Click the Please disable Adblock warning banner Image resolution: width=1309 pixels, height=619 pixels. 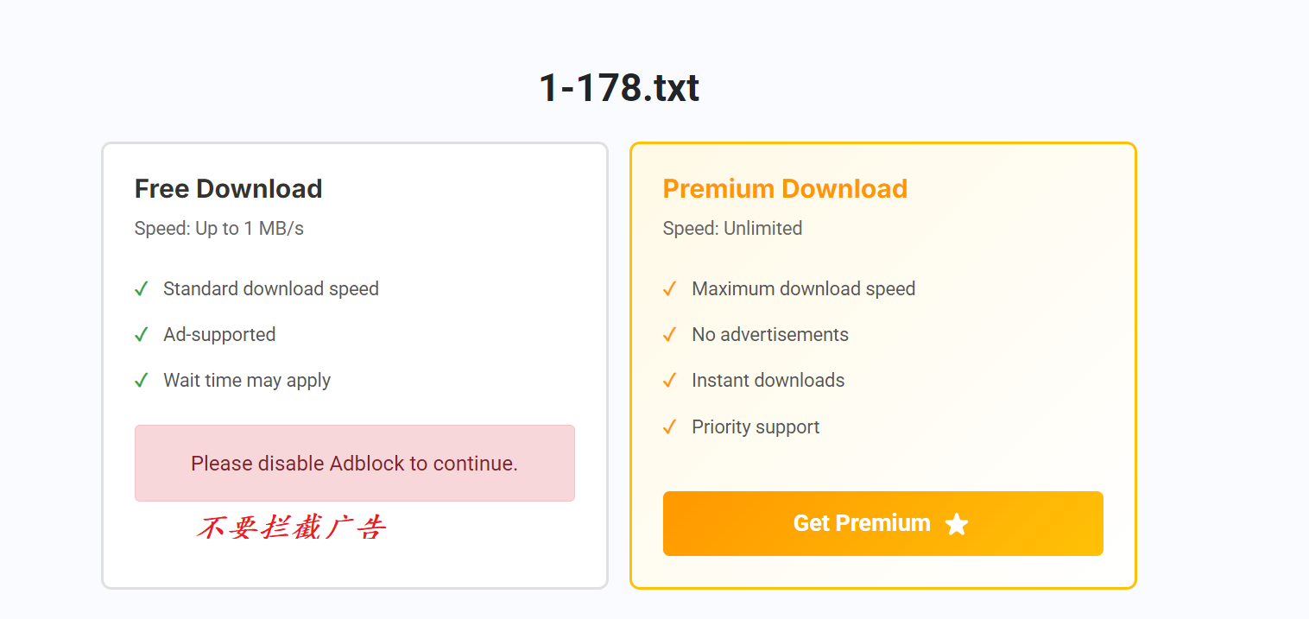(354, 463)
